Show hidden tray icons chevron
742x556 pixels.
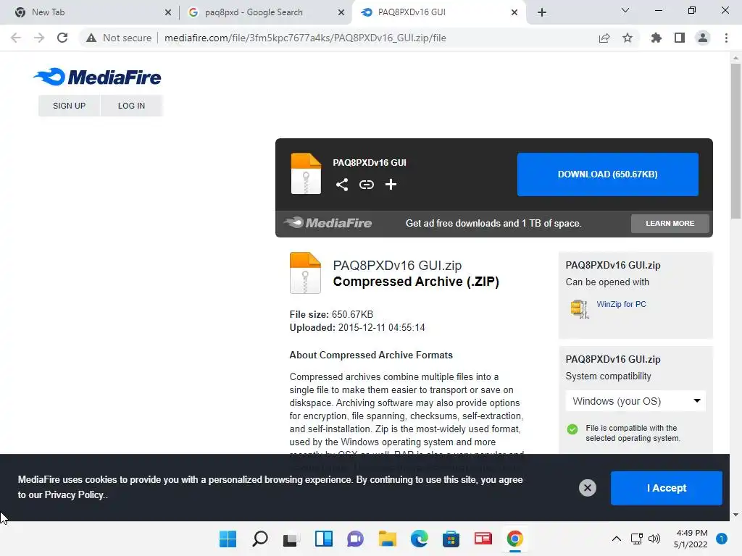tap(616, 539)
